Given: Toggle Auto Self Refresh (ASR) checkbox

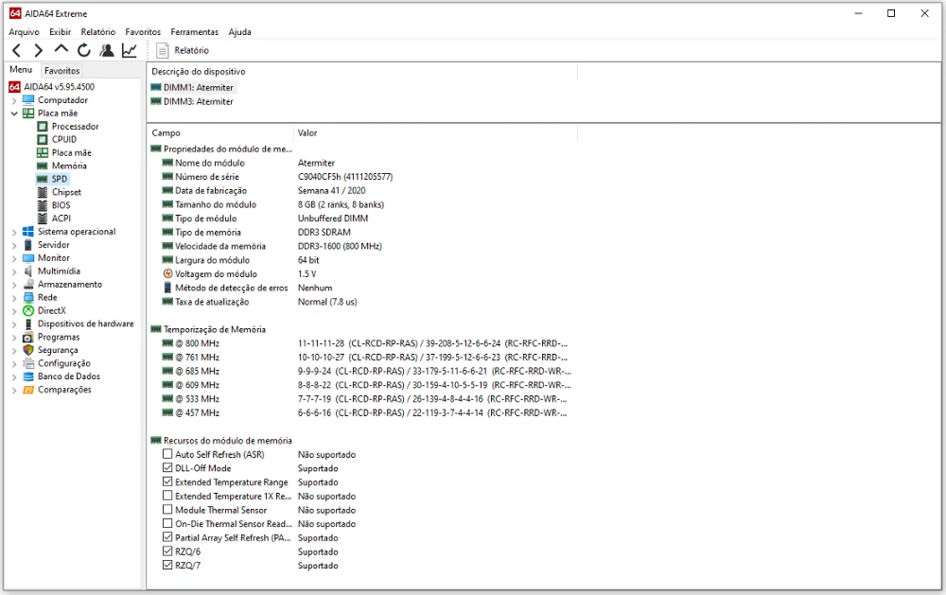Looking at the screenshot, I should tap(167, 454).
